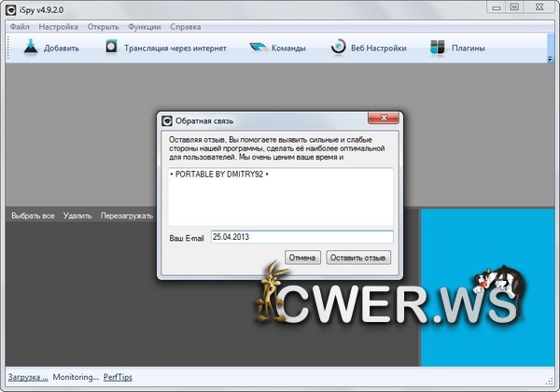Close the iSpy main window
This screenshot has width=560, height=392.
tap(539, 7)
